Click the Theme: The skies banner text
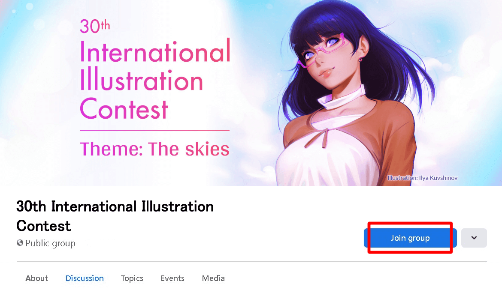Image resolution: width=502 pixels, height=290 pixels. pyautogui.click(x=154, y=149)
